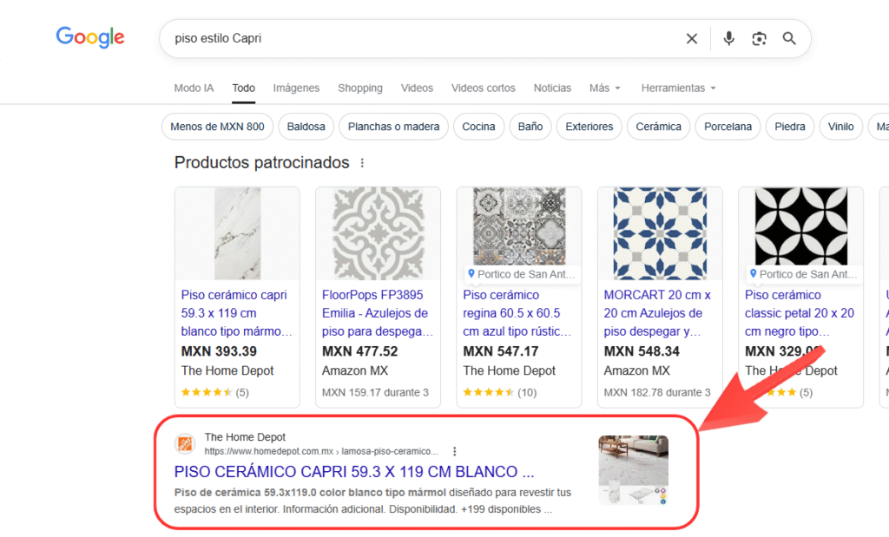Image resolution: width=889 pixels, height=537 pixels.
Task: Select the Todo tab
Action: (x=243, y=88)
